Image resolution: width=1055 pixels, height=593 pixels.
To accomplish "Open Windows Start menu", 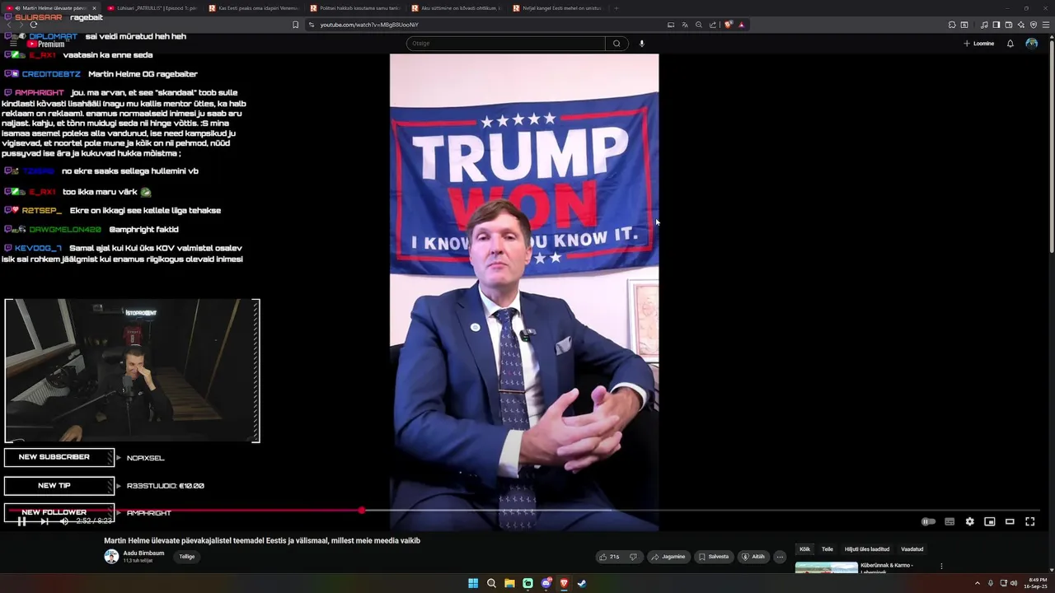I will (x=473, y=583).
